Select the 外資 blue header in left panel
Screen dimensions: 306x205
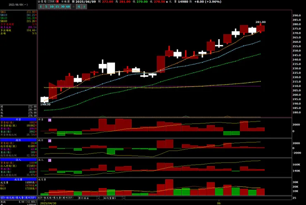[x=18, y=120]
